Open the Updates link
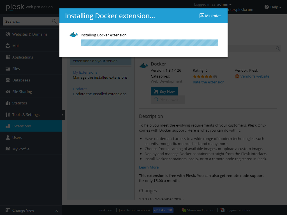This screenshot has width=287, height=215. 80,89
